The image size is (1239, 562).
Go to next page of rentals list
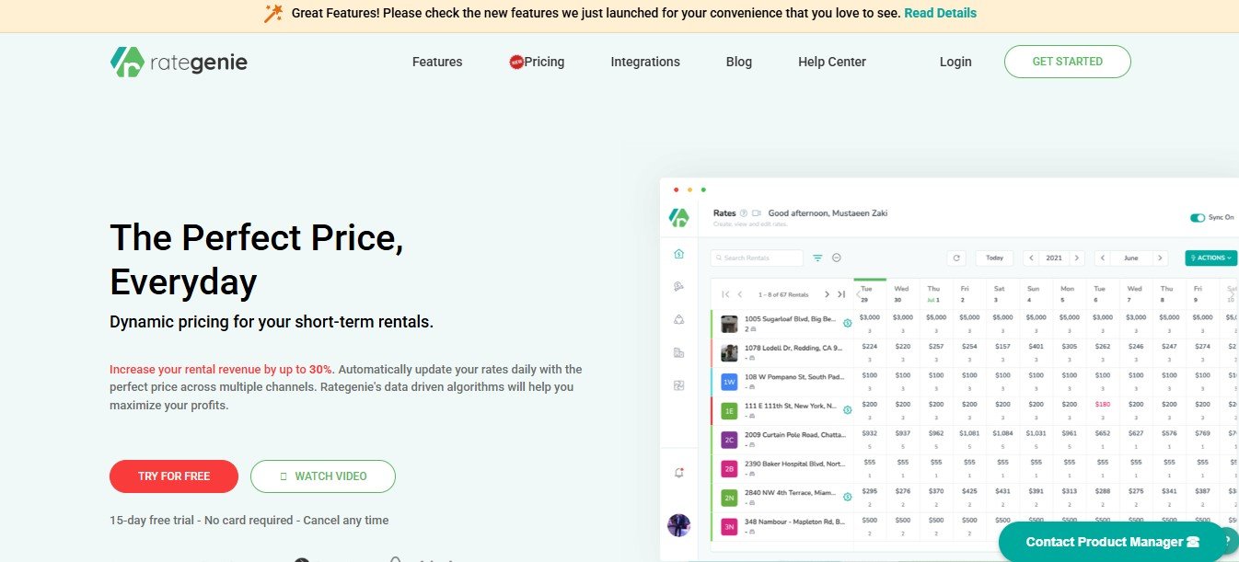click(x=827, y=294)
